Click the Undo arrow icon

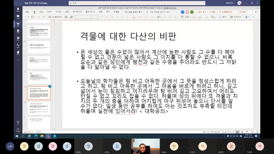[26, 17]
